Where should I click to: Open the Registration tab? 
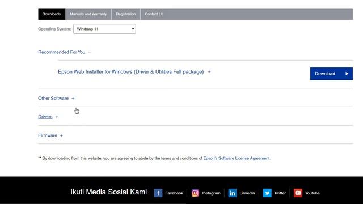(126, 14)
